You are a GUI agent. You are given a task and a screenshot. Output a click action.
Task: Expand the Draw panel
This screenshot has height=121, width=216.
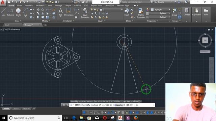coord(18,21)
